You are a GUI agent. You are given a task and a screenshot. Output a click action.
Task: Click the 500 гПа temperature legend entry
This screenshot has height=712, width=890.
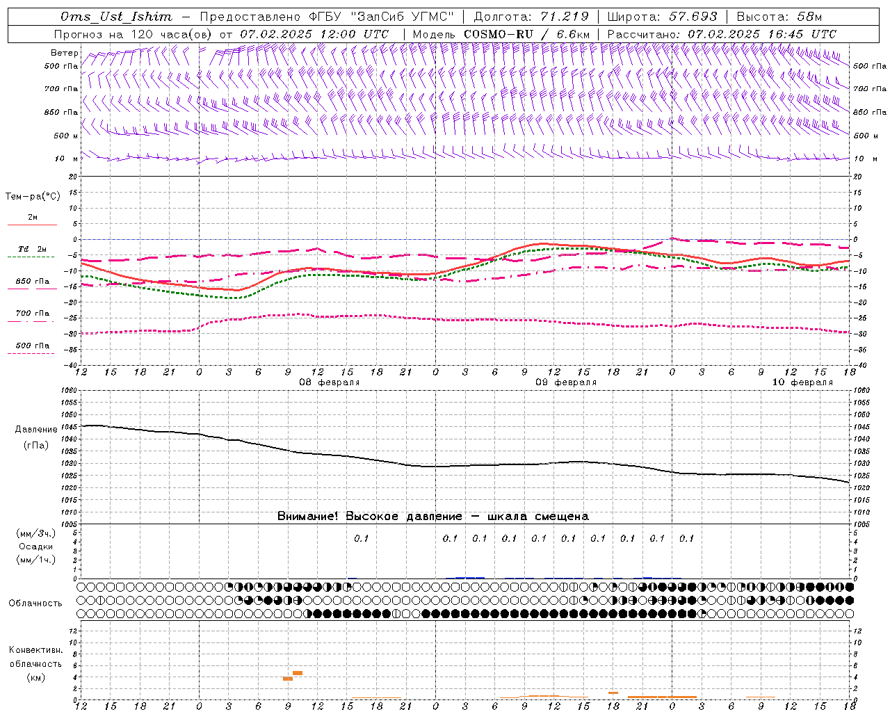tap(33, 346)
